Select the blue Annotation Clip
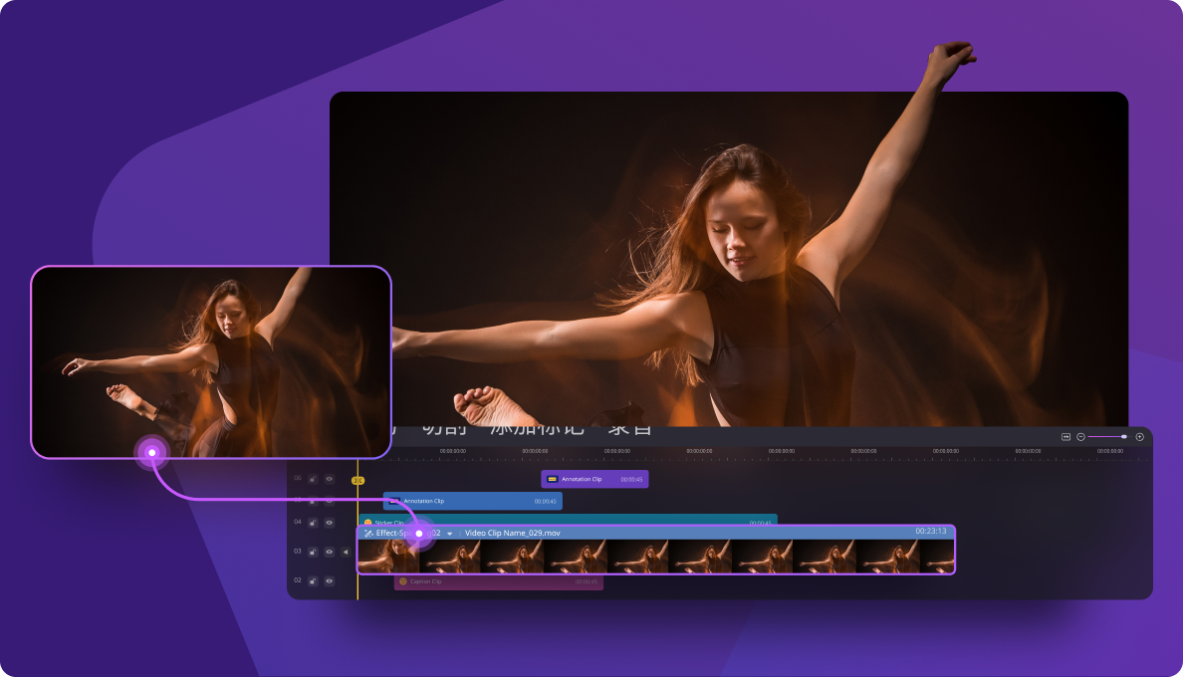The height and width of the screenshot is (677, 1183). (472, 502)
